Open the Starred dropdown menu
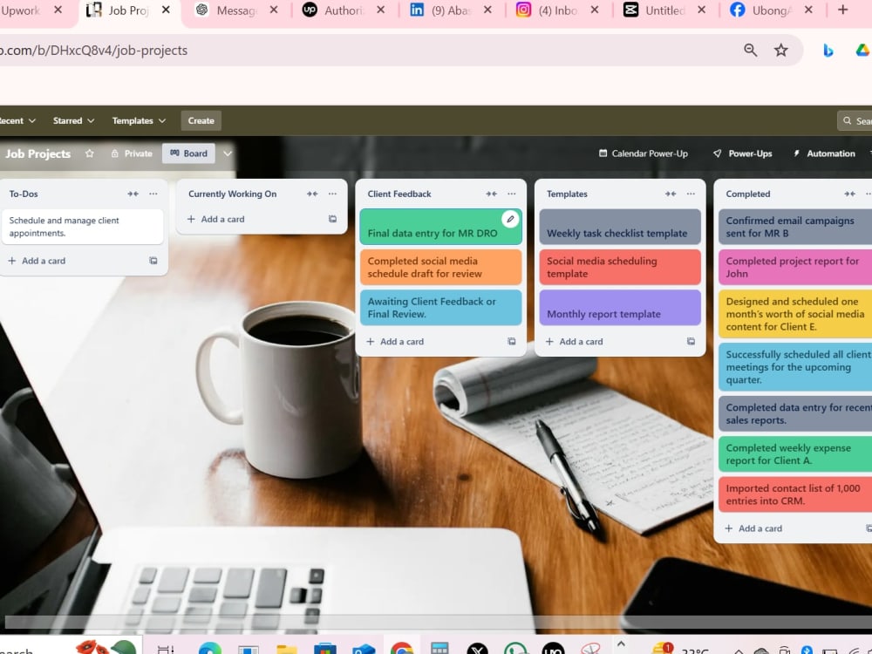 coord(73,120)
